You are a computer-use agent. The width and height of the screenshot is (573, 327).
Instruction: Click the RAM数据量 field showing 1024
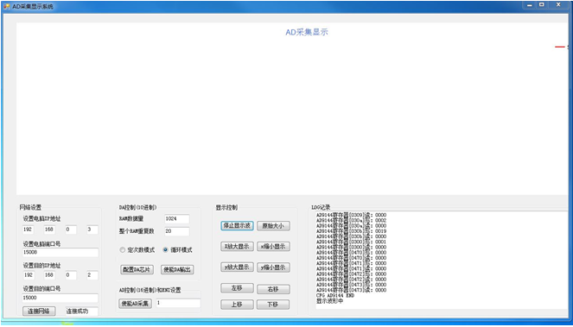point(177,218)
